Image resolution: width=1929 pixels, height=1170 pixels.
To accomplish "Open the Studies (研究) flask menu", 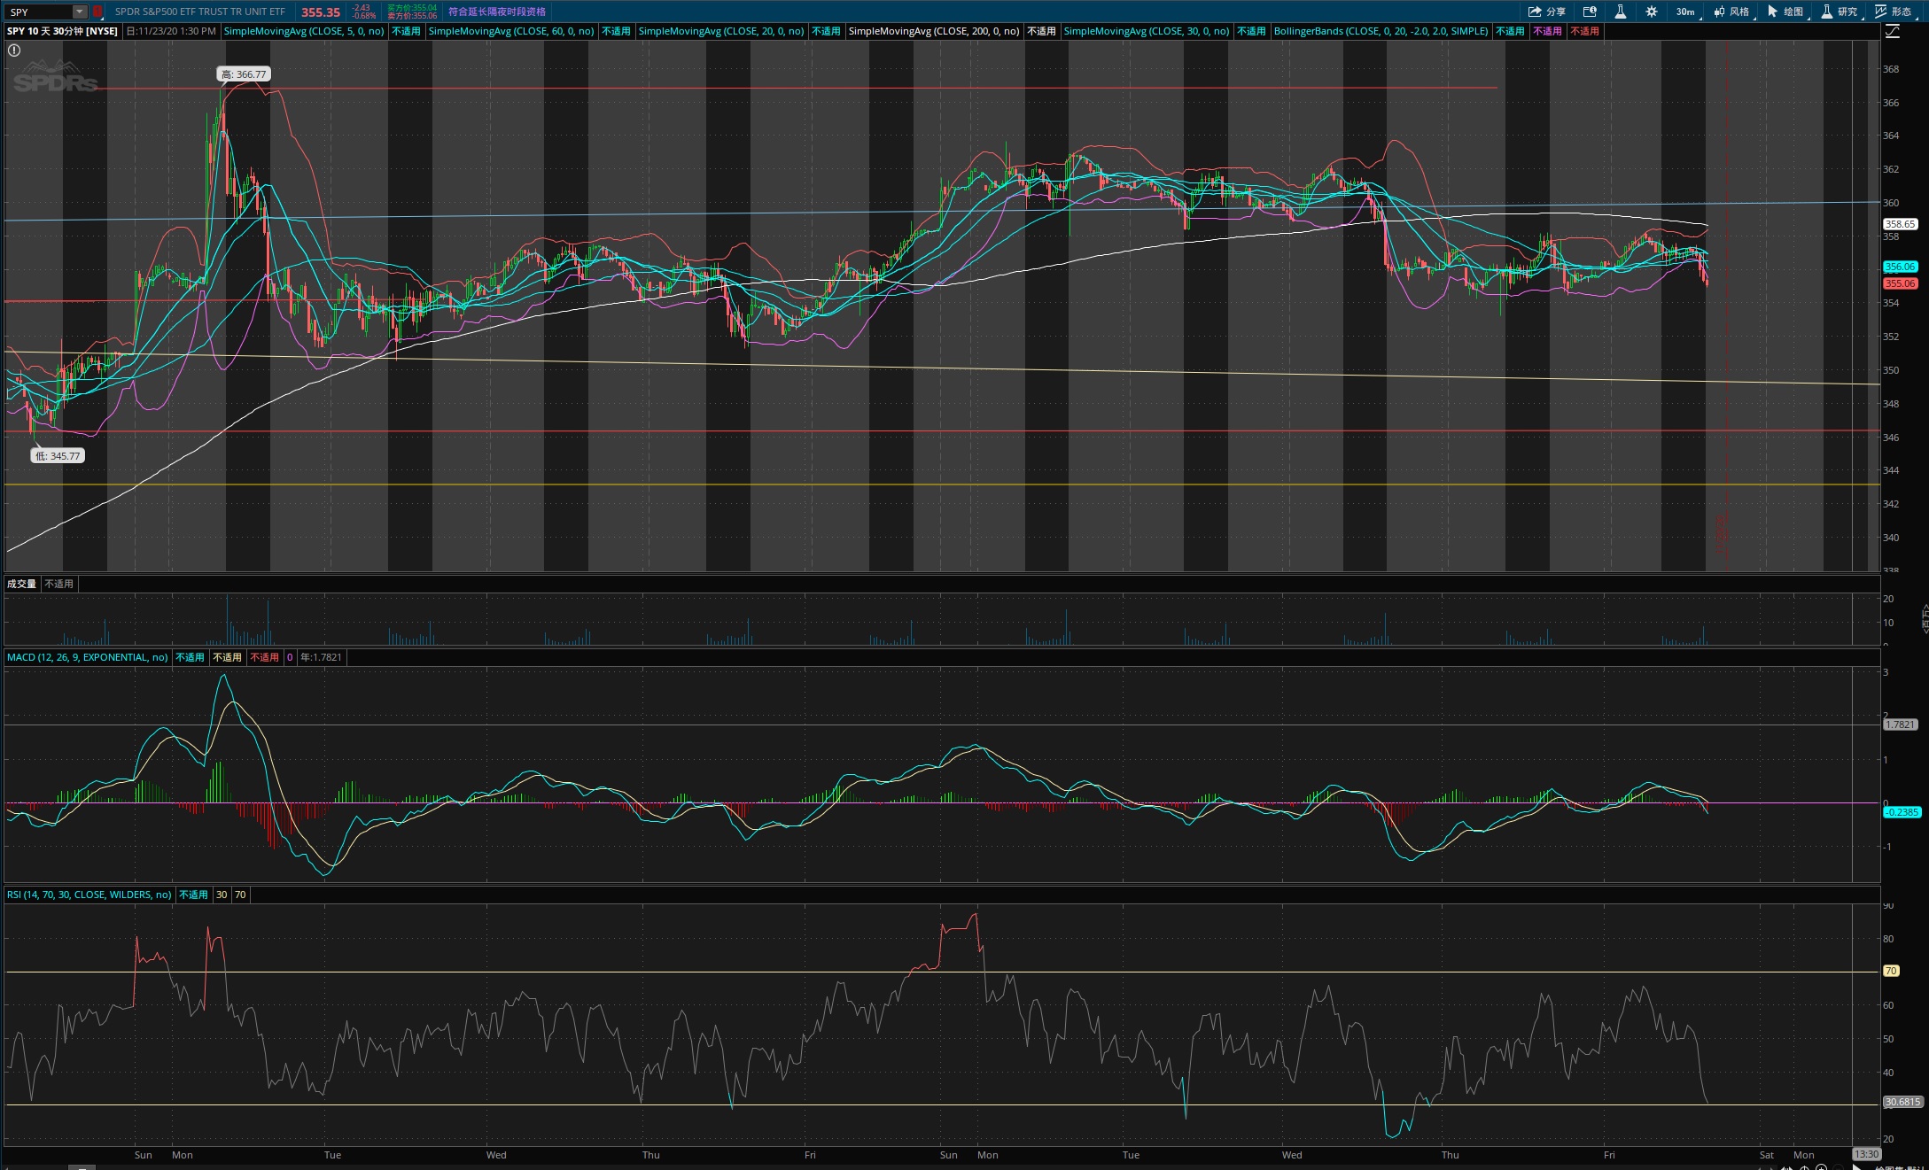I will (x=1840, y=12).
